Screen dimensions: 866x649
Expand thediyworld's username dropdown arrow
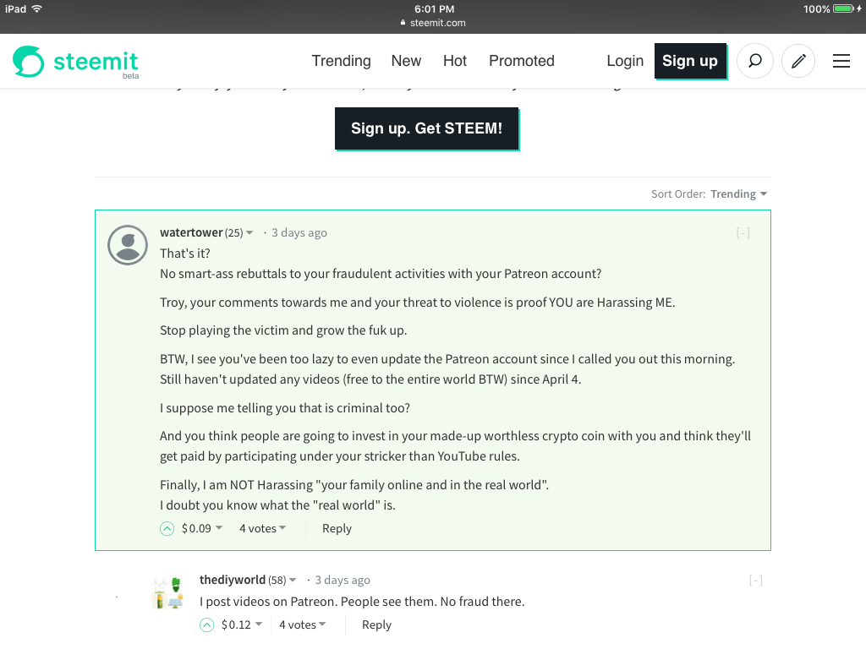click(x=293, y=580)
